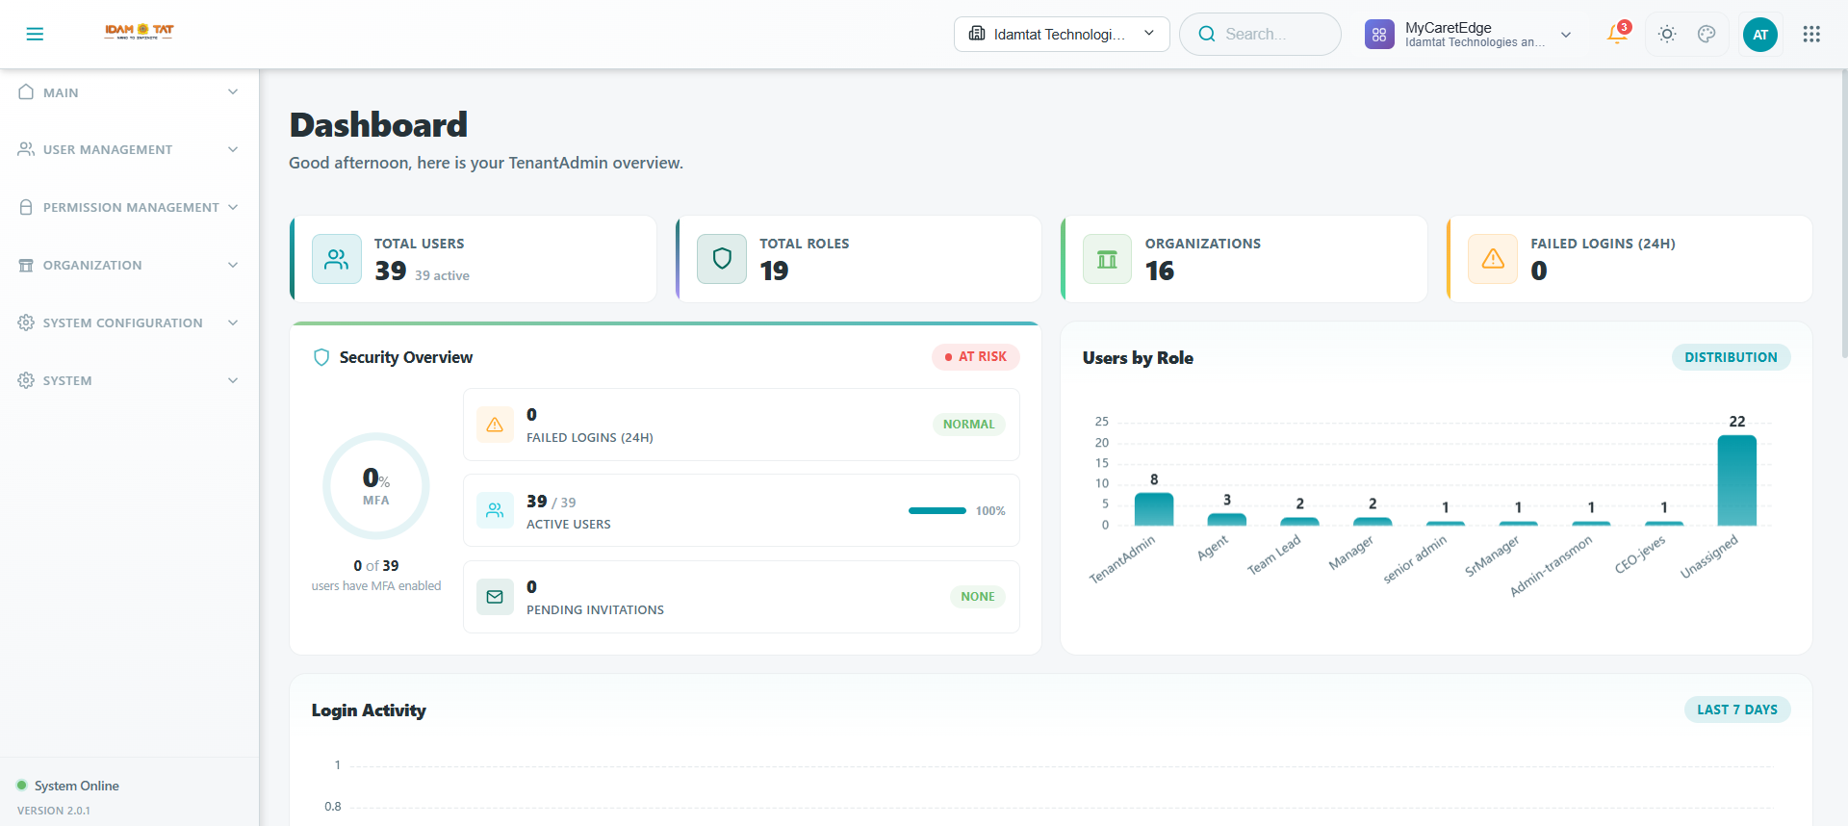
Task: Click the search magnifier icon
Action: tap(1206, 34)
